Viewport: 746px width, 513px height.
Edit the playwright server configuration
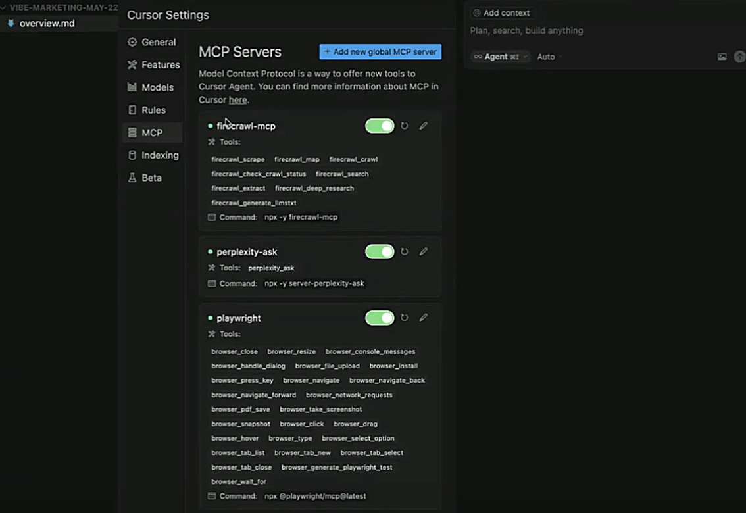[423, 318]
